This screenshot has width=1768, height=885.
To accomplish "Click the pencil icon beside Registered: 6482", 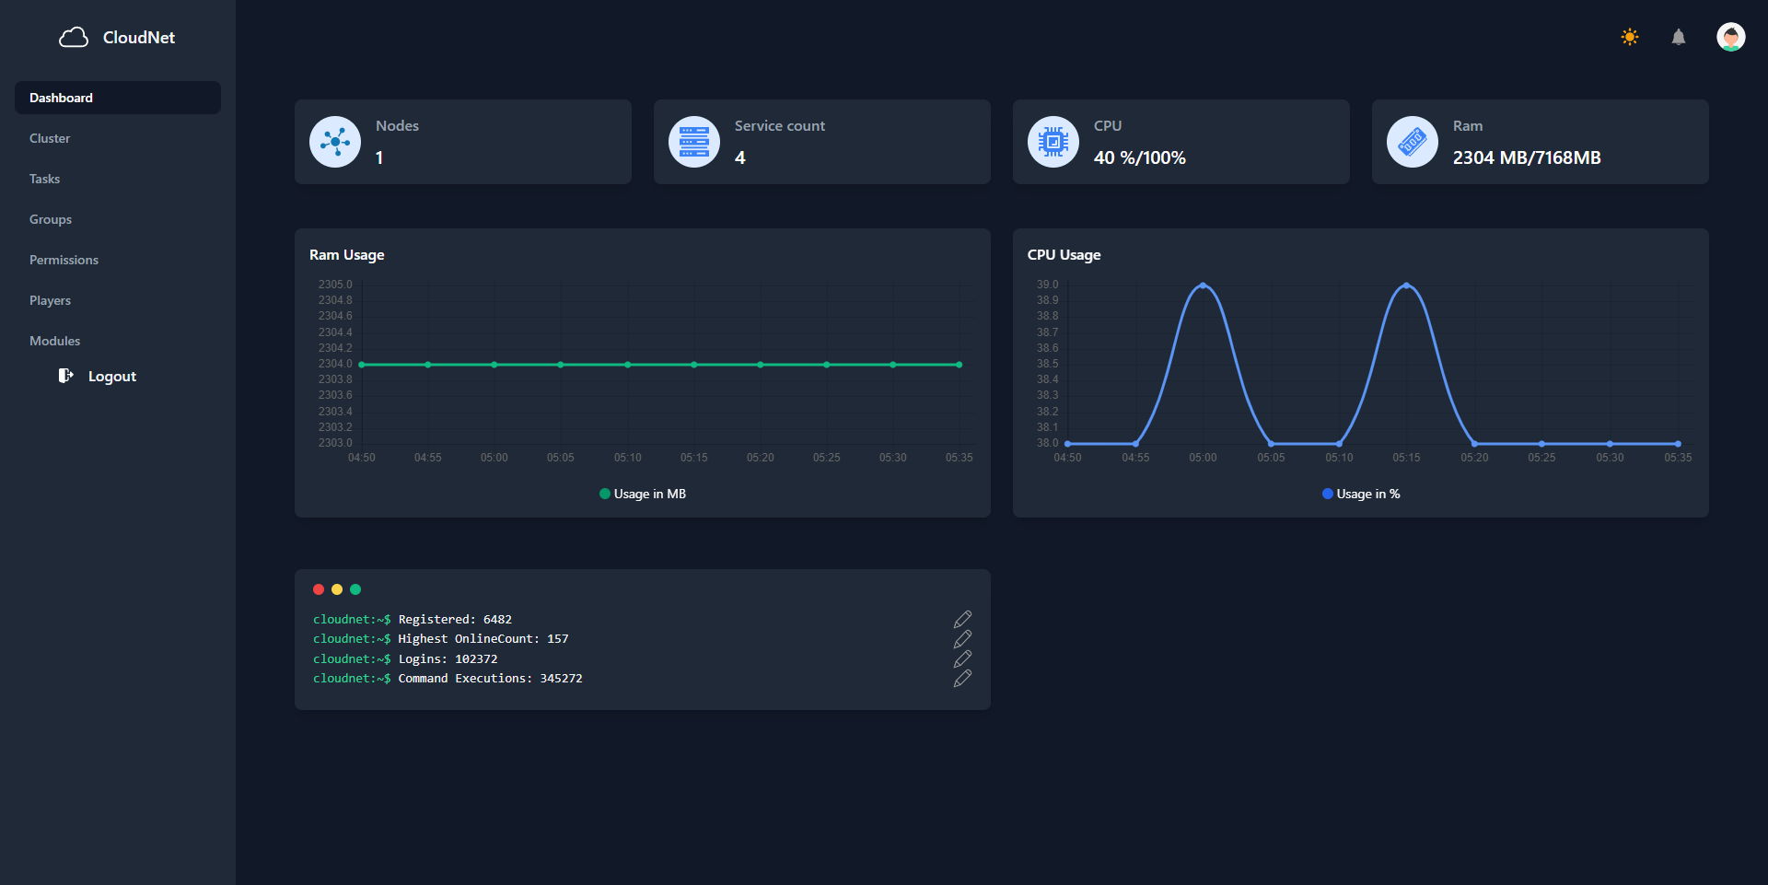I will click(962, 619).
